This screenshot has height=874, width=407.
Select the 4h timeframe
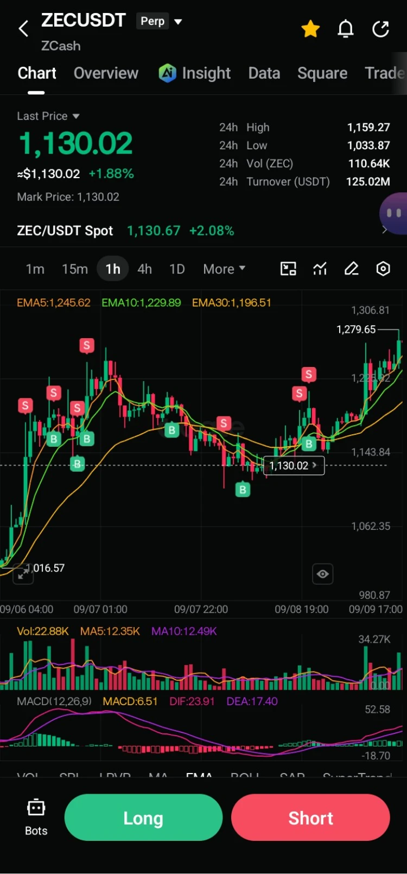click(x=144, y=269)
